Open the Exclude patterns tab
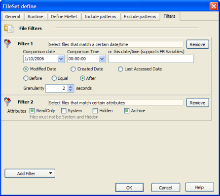The image size is (220, 196). pyautogui.click(x=140, y=17)
